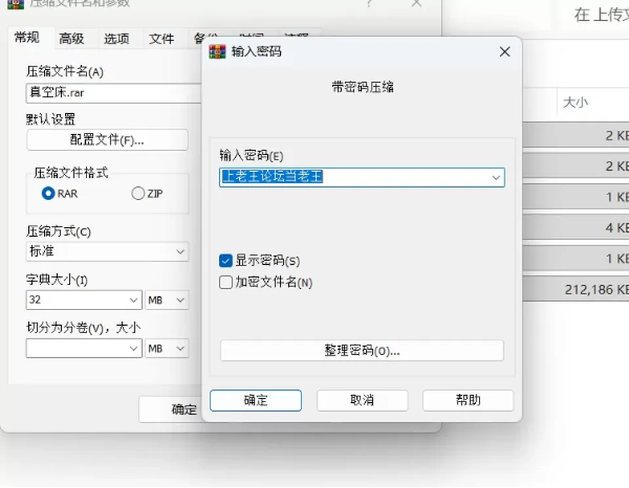Select the ZIP format radio button
This screenshot has width=629, height=488.
(138, 194)
